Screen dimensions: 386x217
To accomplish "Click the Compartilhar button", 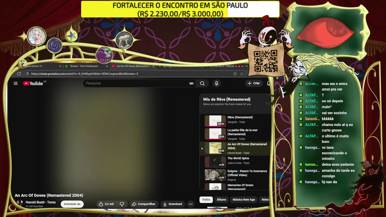I will (144, 204).
